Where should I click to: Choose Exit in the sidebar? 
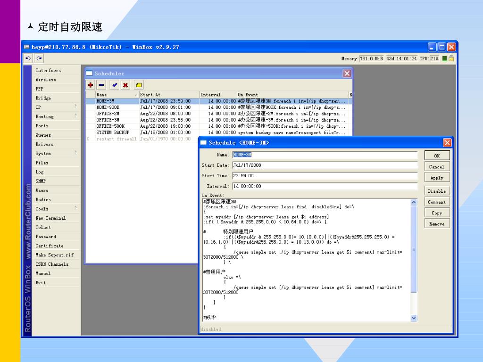[56, 283]
